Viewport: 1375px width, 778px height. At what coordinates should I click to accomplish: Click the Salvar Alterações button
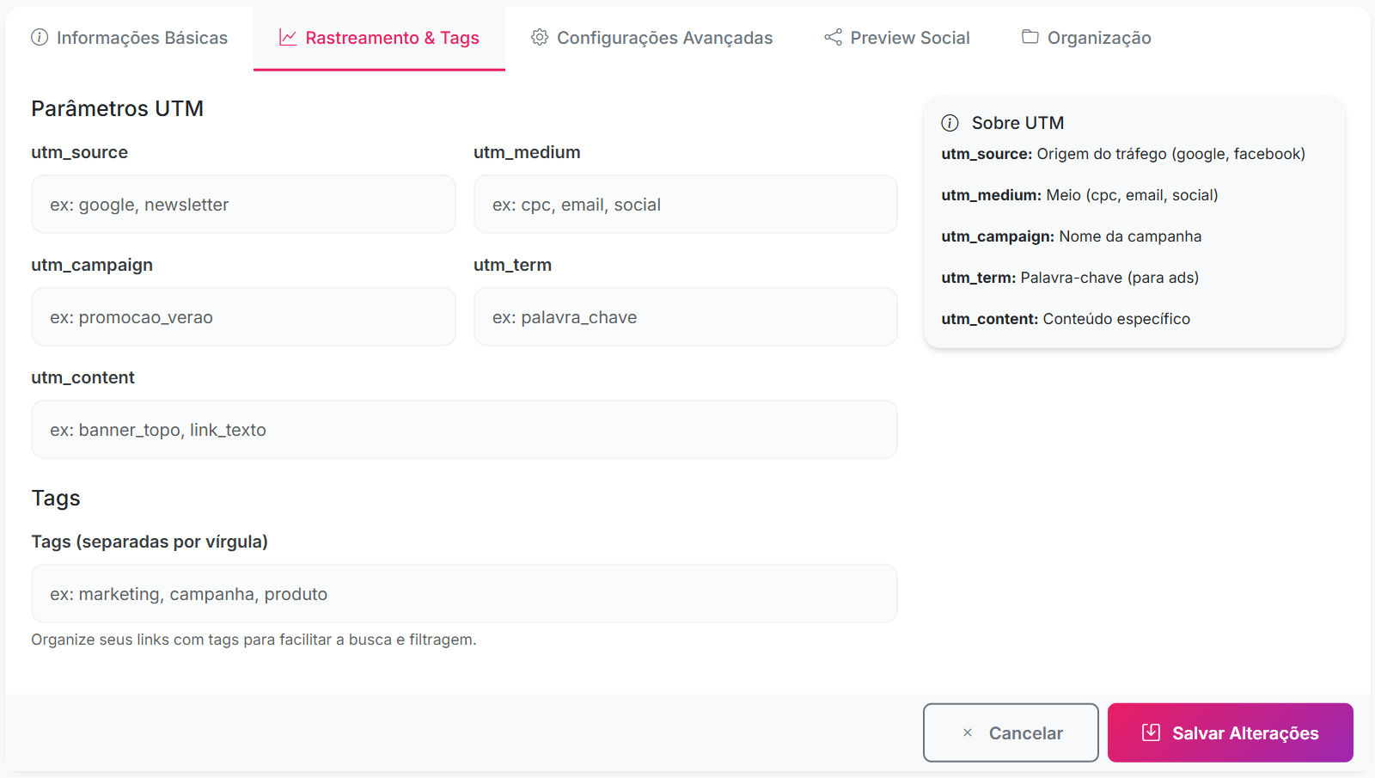pos(1231,732)
